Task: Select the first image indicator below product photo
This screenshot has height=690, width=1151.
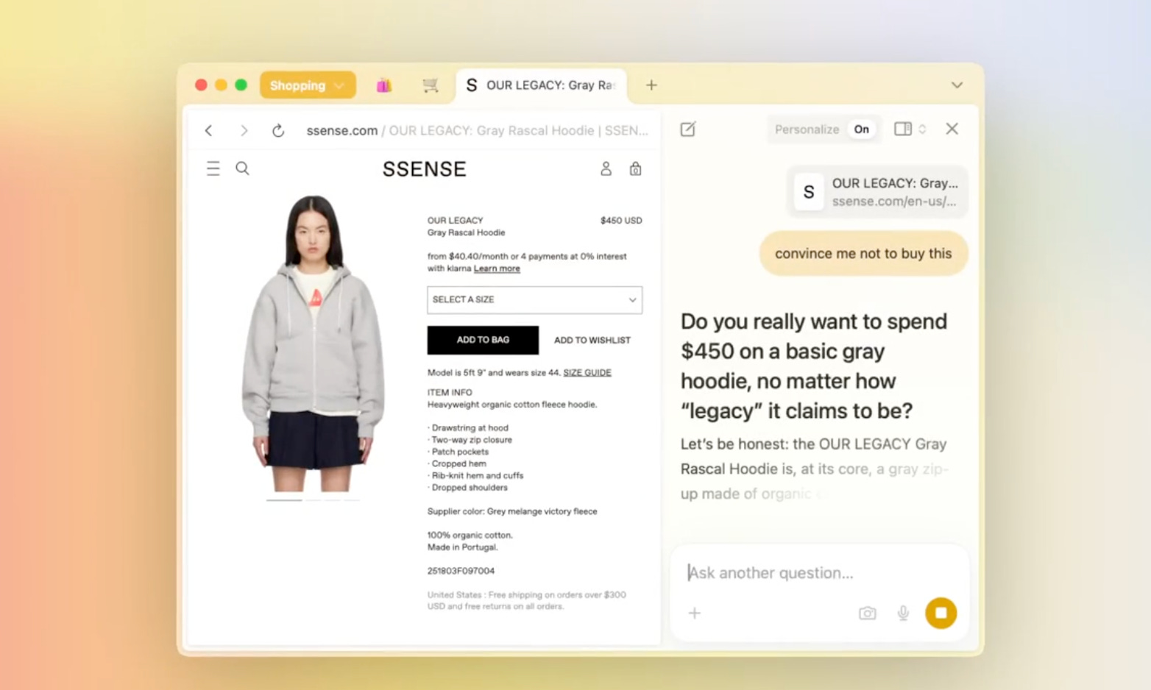Action: pyautogui.click(x=284, y=500)
